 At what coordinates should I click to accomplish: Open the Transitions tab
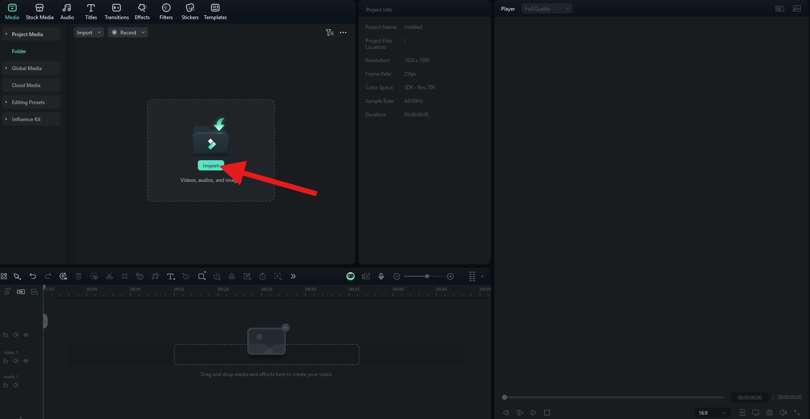pyautogui.click(x=117, y=11)
